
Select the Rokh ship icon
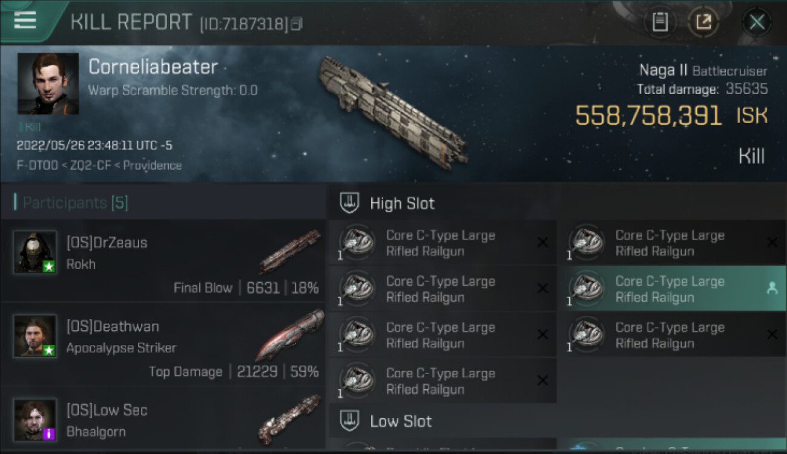(290, 251)
